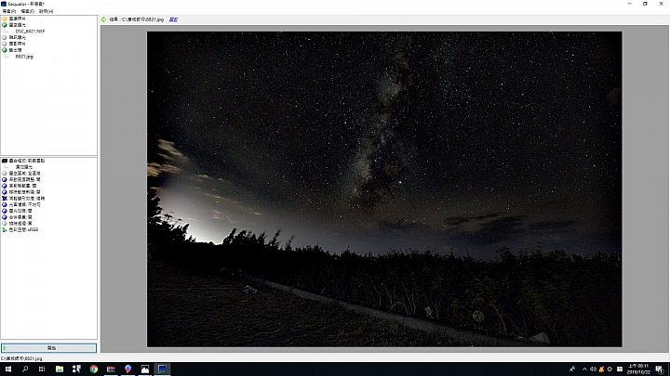Open the volume control in system tray

coord(593,370)
